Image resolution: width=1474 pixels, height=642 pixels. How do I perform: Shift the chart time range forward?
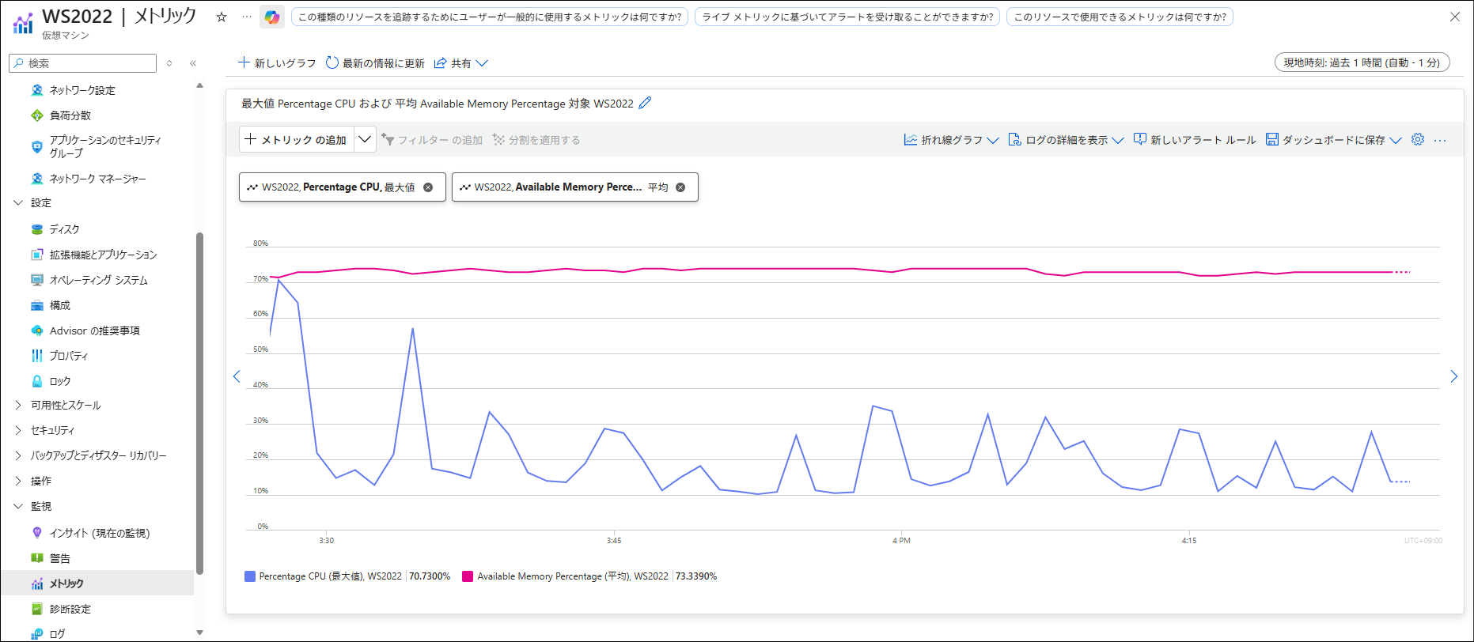[1453, 376]
